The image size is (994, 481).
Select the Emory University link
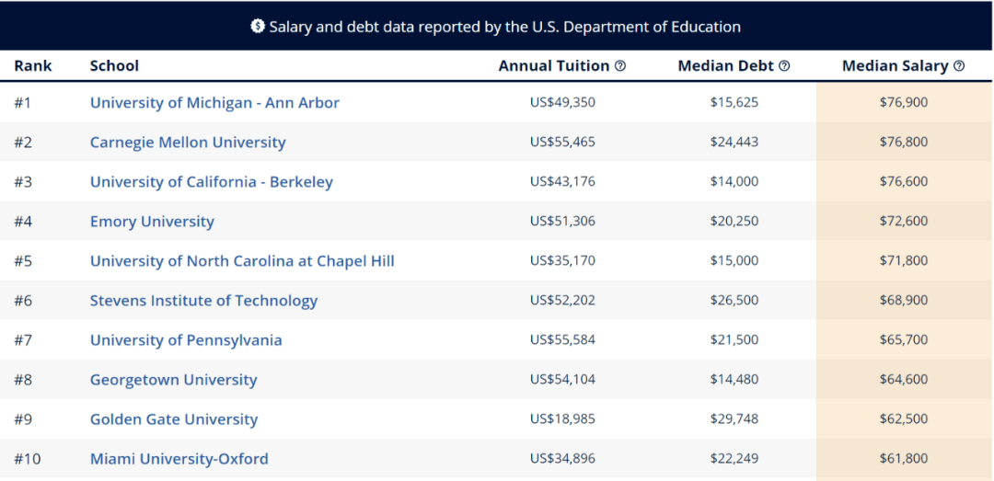[x=152, y=221]
